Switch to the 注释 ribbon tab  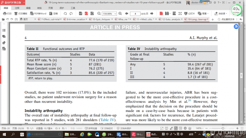pyautogui.click(x=17, y=8)
